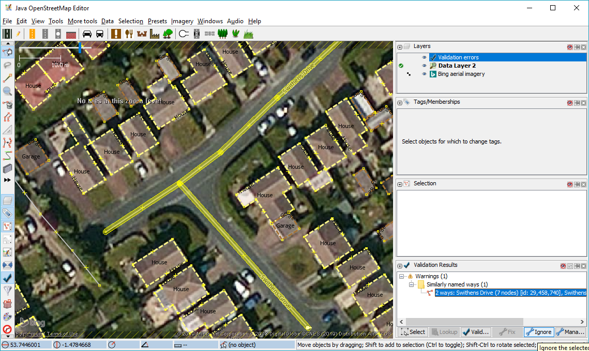
Task: Click the bus preset icon
Action: [100, 34]
